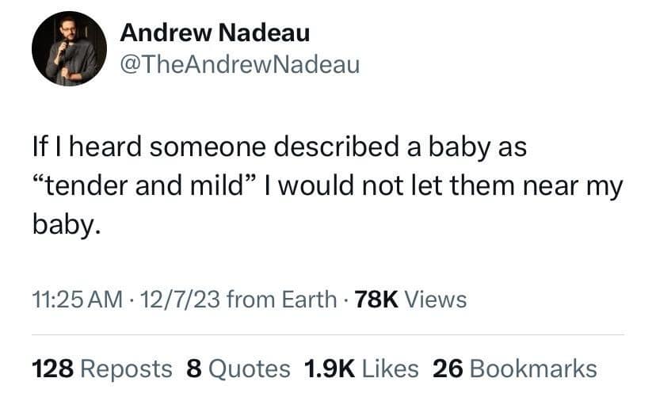Open the Likes list label
656x401 pixels.
[x=389, y=368]
